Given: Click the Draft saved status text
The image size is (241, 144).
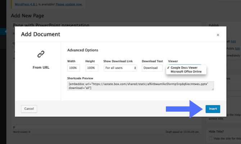Looking at the screenshot, I should tap(183, 132).
